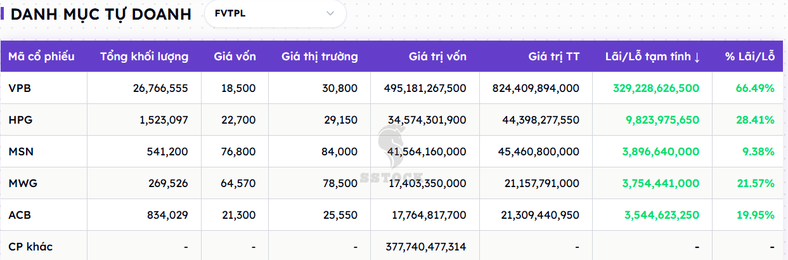
Task: Click the % Lãi/Lỗ column header
Action: (x=750, y=56)
